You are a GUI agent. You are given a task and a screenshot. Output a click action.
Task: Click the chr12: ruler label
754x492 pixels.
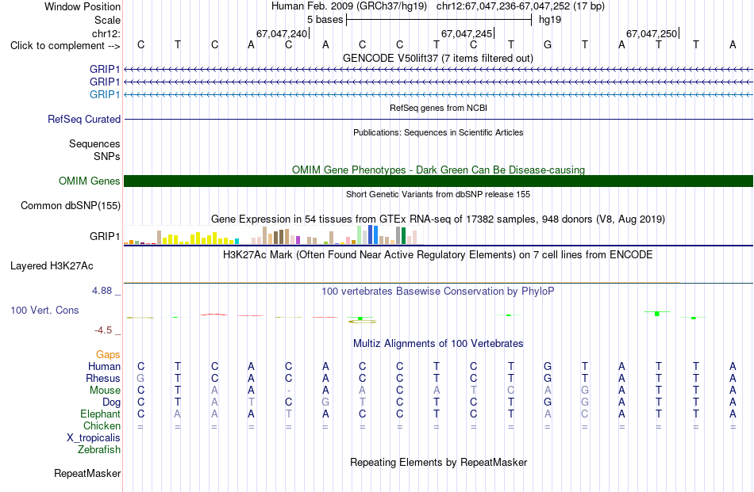coord(106,33)
